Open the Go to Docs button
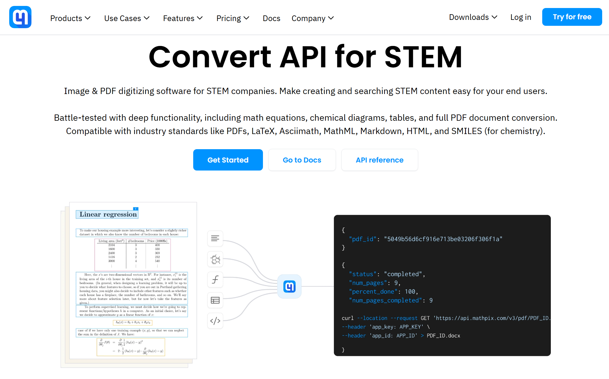 (302, 160)
